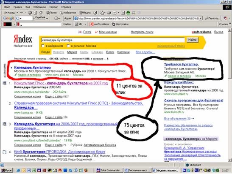Screen dimensions: 232x174
Task: Open the PageRank dropdown
Action: coord(42,18)
